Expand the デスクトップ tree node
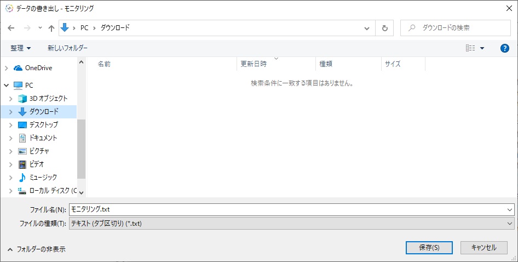Viewport: 518px width, 262px height. coord(10,125)
